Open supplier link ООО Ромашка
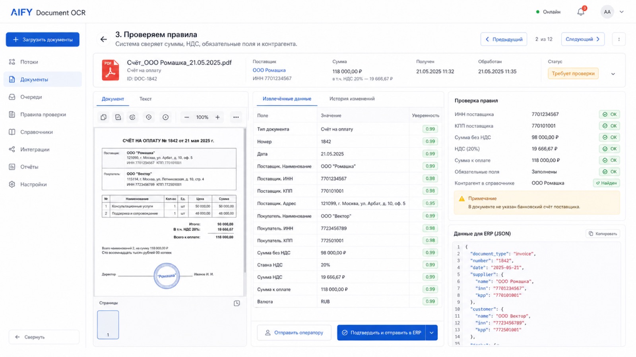The height and width of the screenshot is (357, 636). [x=269, y=70]
